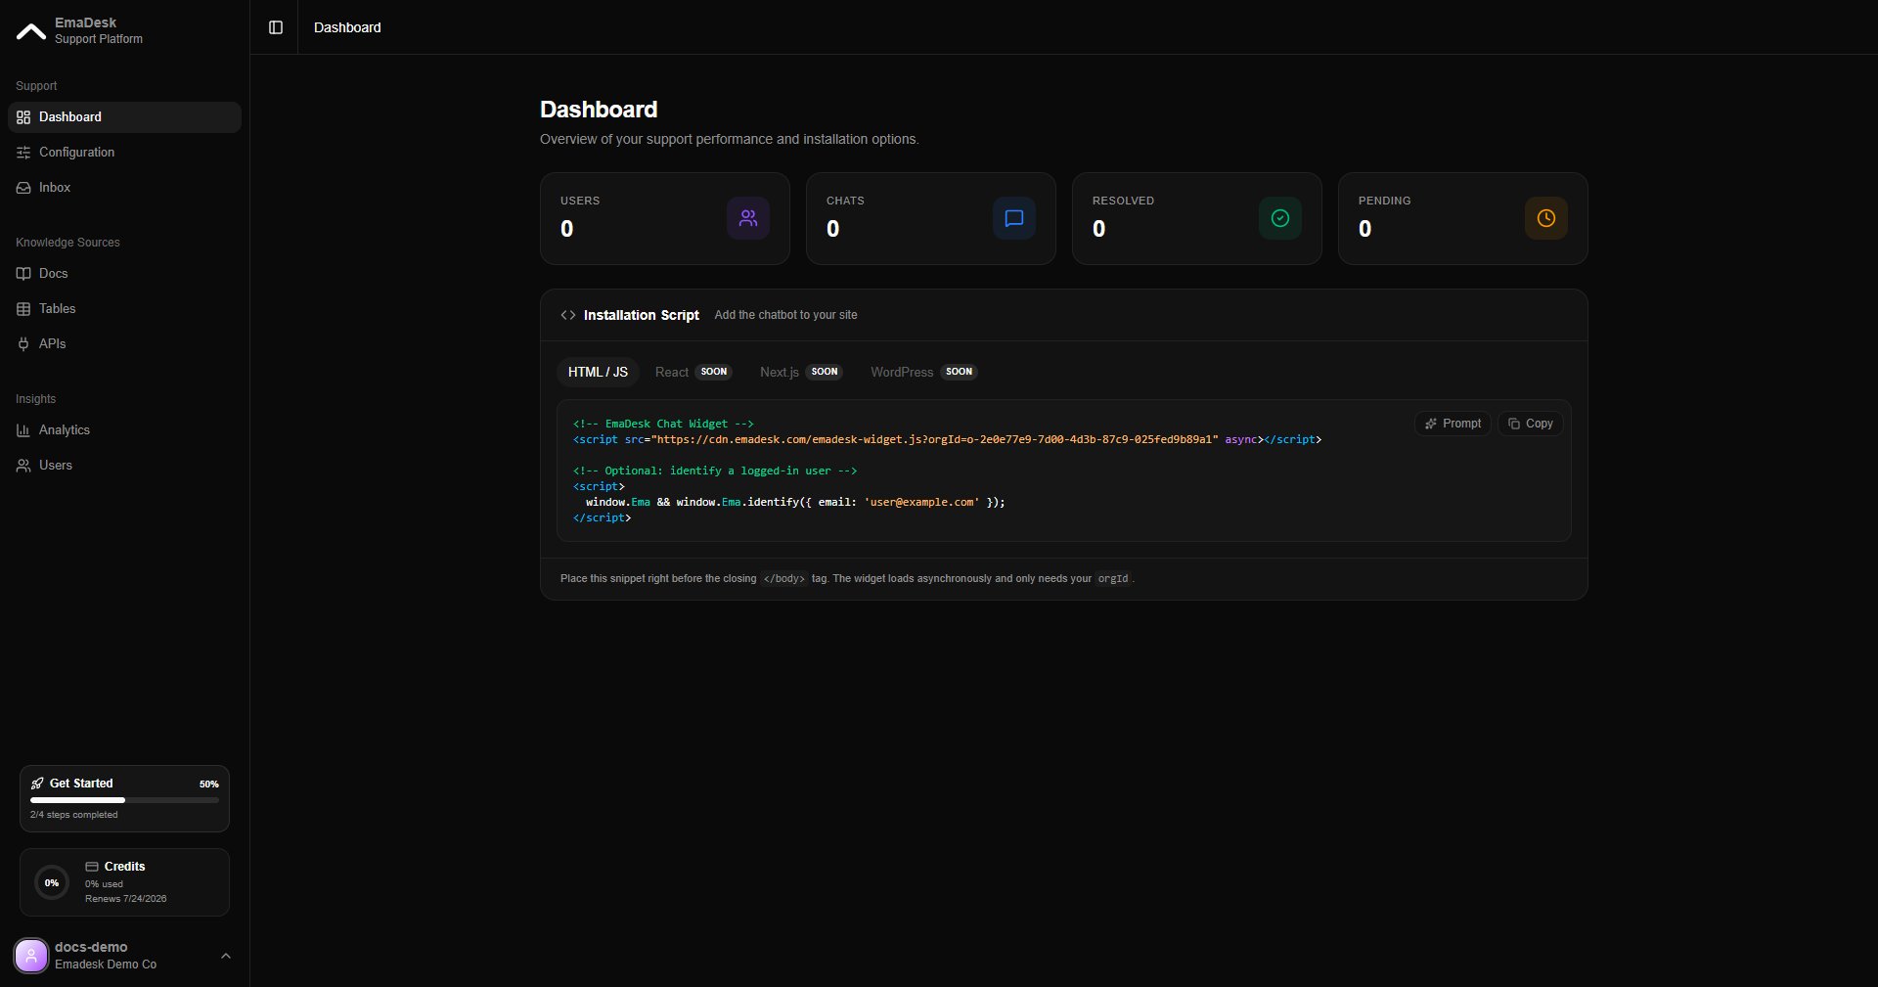
Task: Click the code brackets Installation Script icon
Action: click(568, 315)
